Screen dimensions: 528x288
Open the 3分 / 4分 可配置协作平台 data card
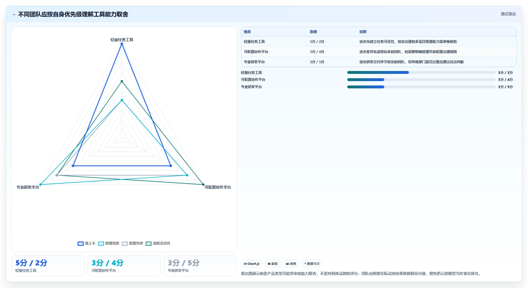click(124, 266)
